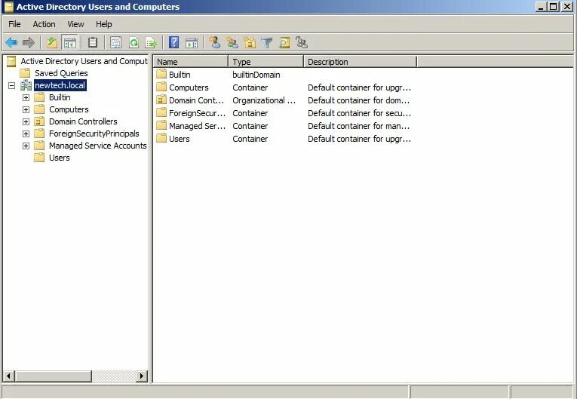Select Builtin folder in tree
Screen dimensions: 577x399
click(60, 97)
